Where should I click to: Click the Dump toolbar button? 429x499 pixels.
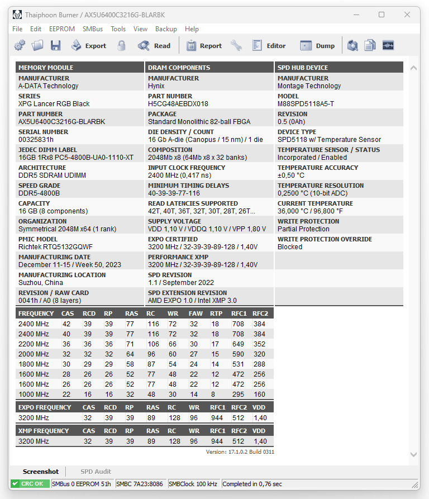point(317,45)
